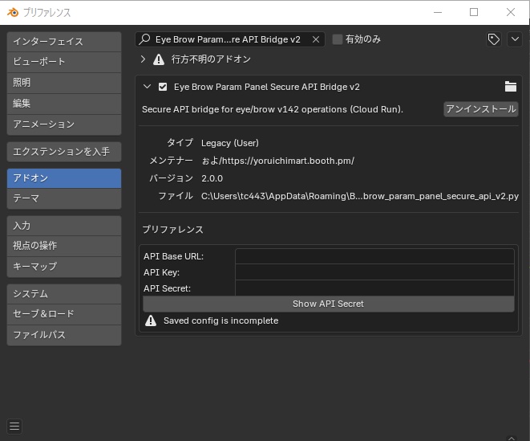This screenshot has height=441, width=530.
Task: Click the API Key field
Action: 374,272
